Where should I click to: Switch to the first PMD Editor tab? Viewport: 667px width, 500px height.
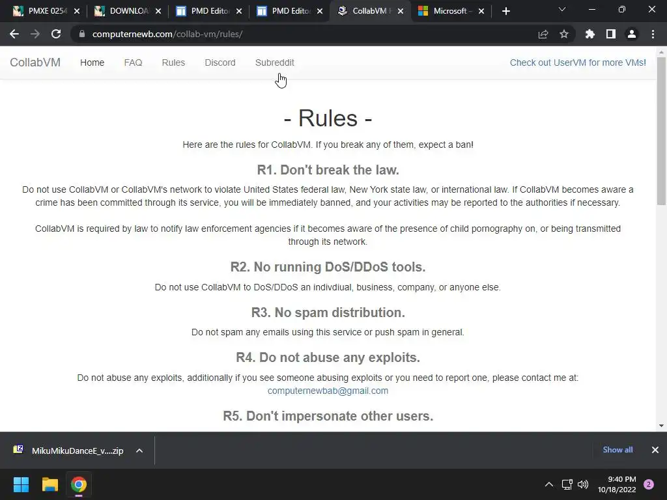click(x=205, y=11)
